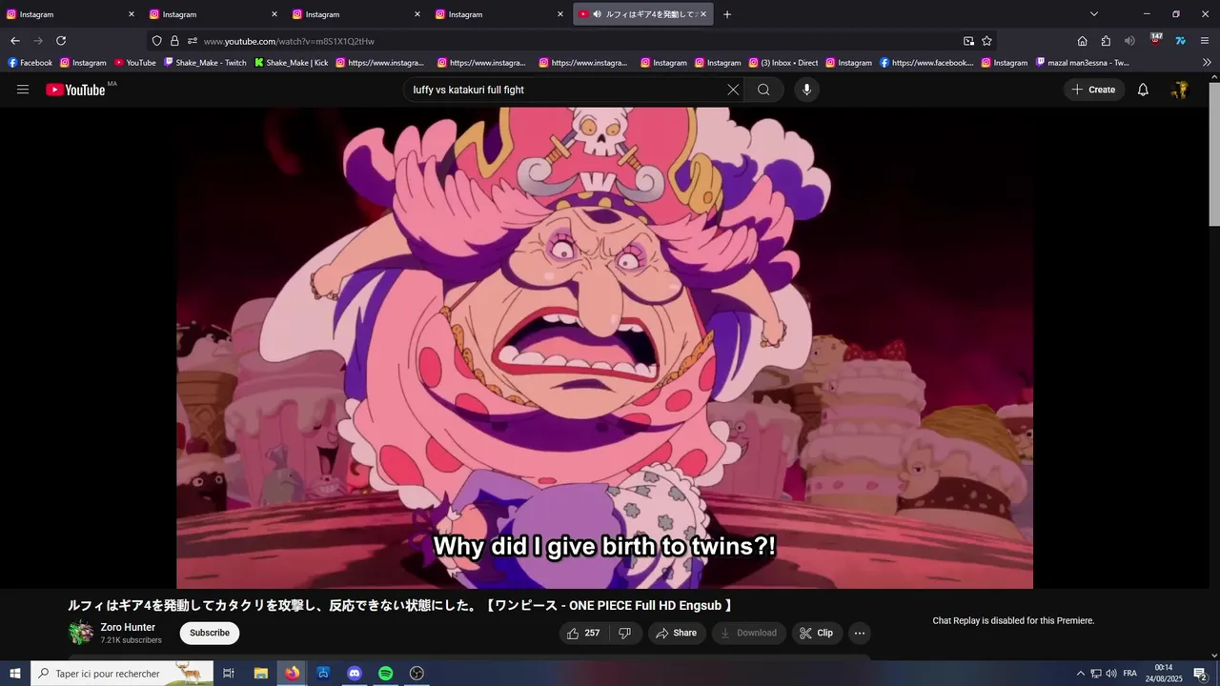Screen dimensions: 1220x686
Task: Open File Explorer from the taskbar
Action: pyautogui.click(x=260, y=674)
